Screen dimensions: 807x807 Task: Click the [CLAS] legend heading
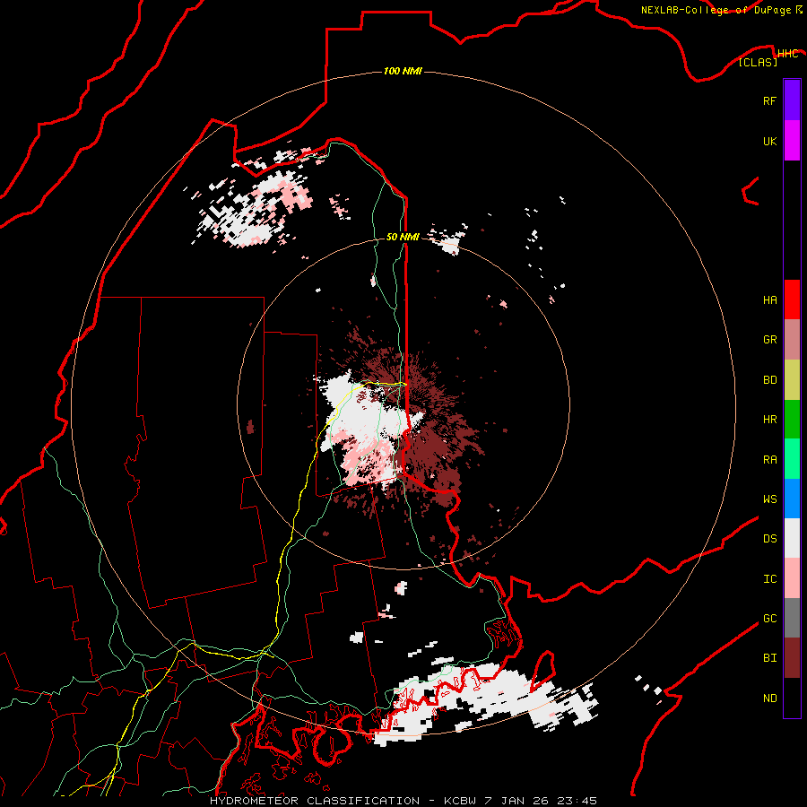tap(758, 62)
